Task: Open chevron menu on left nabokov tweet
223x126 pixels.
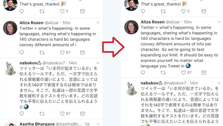Action: coord(98,63)
